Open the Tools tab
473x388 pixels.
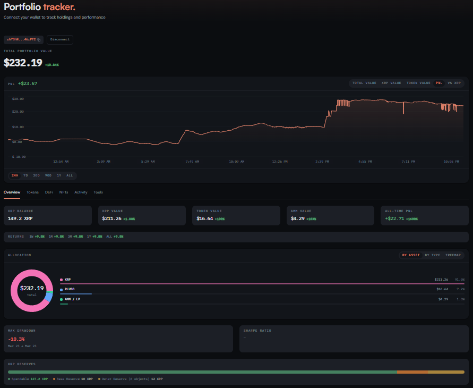click(x=98, y=192)
